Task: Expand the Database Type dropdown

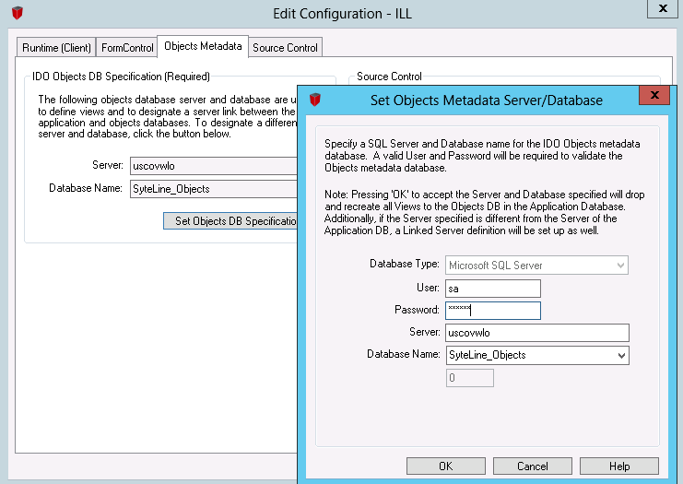Action: [x=621, y=266]
